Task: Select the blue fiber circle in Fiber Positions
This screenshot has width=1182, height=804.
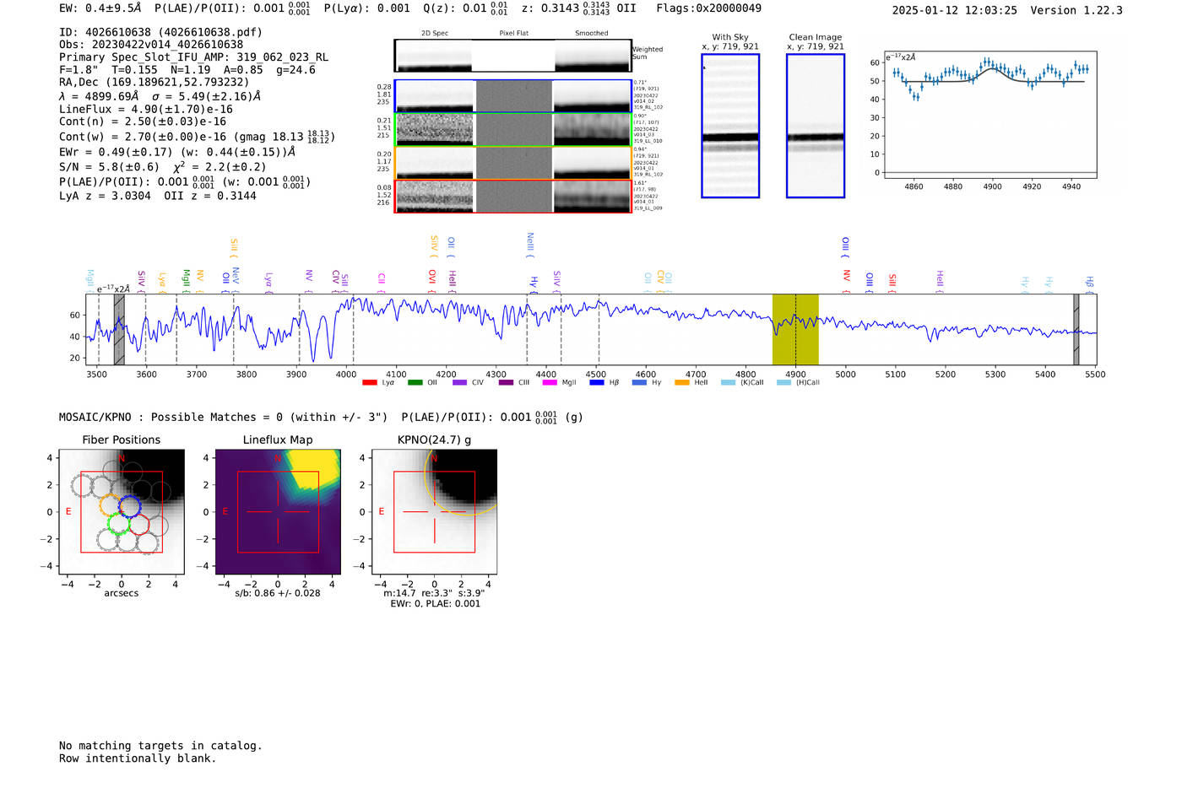Action: [129, 506]
